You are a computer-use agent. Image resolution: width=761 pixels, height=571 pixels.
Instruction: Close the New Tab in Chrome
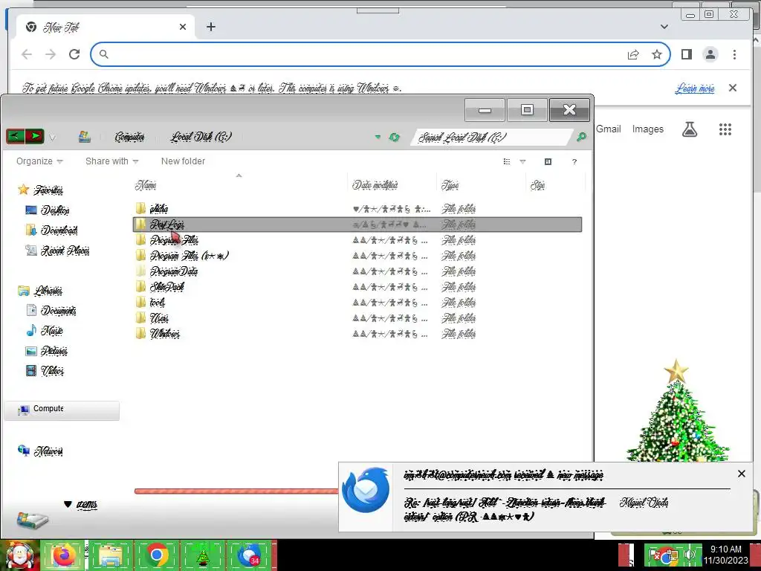183,28
